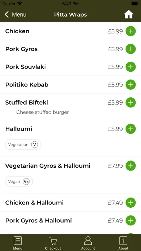
Task: Select the Menu tab in bottom bar
Action: point(18,243)
